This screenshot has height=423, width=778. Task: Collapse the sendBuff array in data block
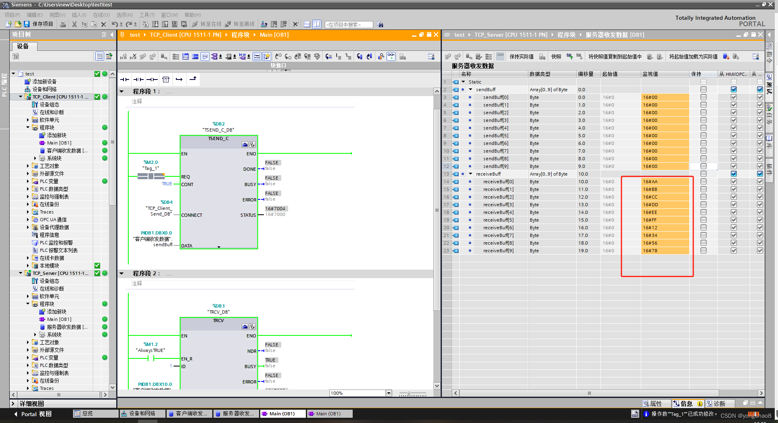[471, 90]
